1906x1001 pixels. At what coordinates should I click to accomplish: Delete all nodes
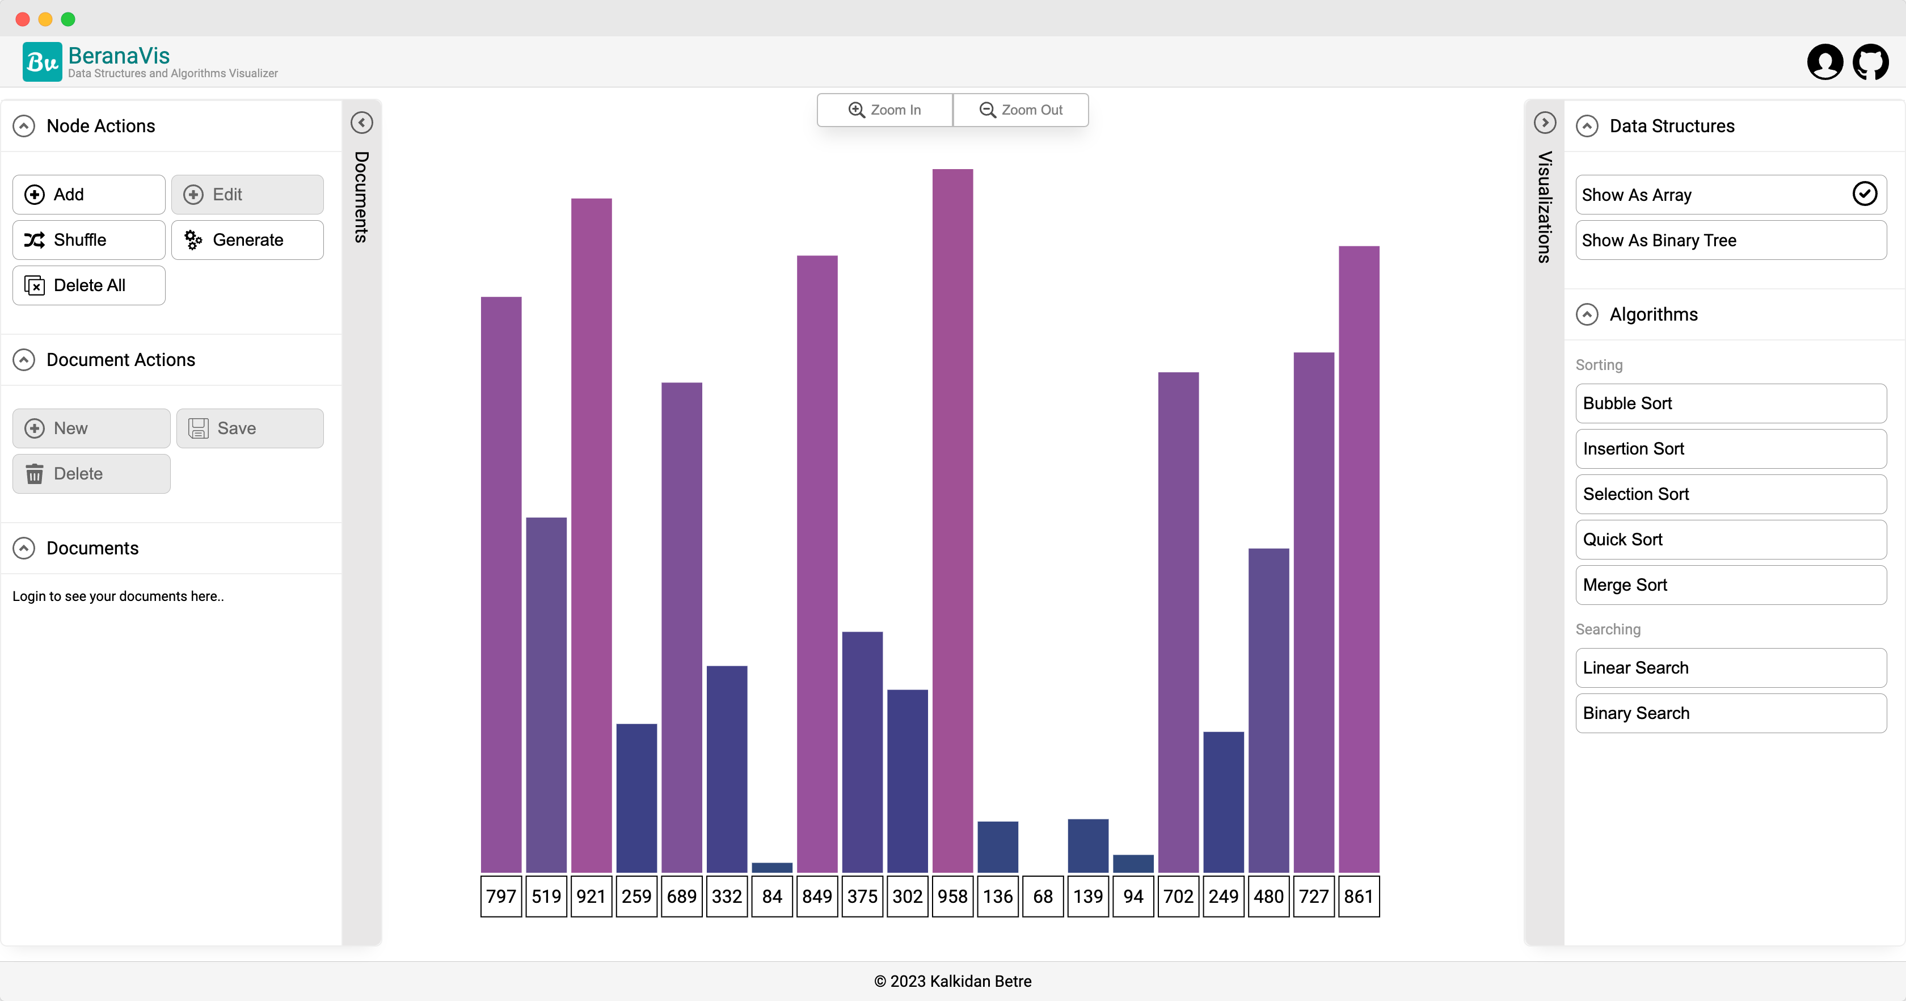tap(89, 285)
